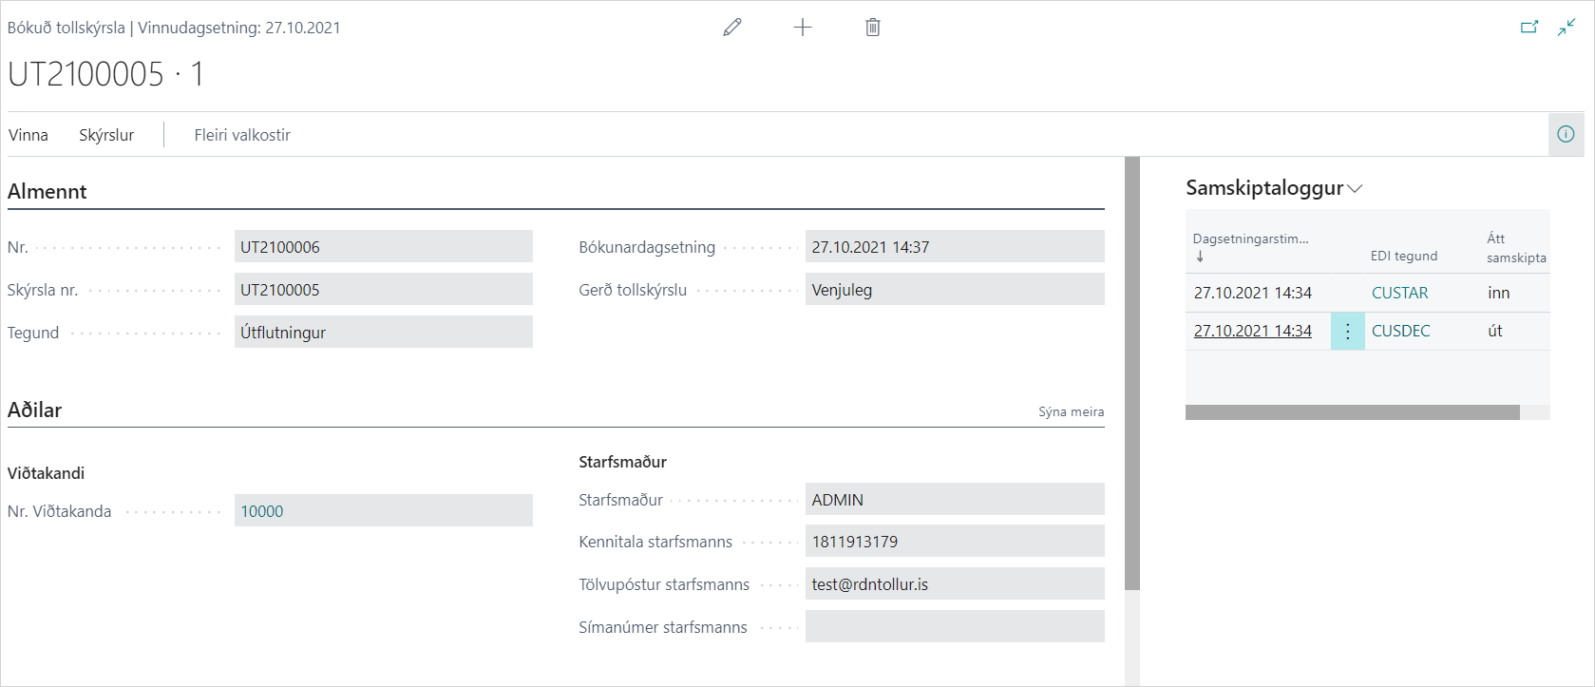Click the Sýna meira link
The width and height of the screenshot is (1595, 687).
[1071, 411]
